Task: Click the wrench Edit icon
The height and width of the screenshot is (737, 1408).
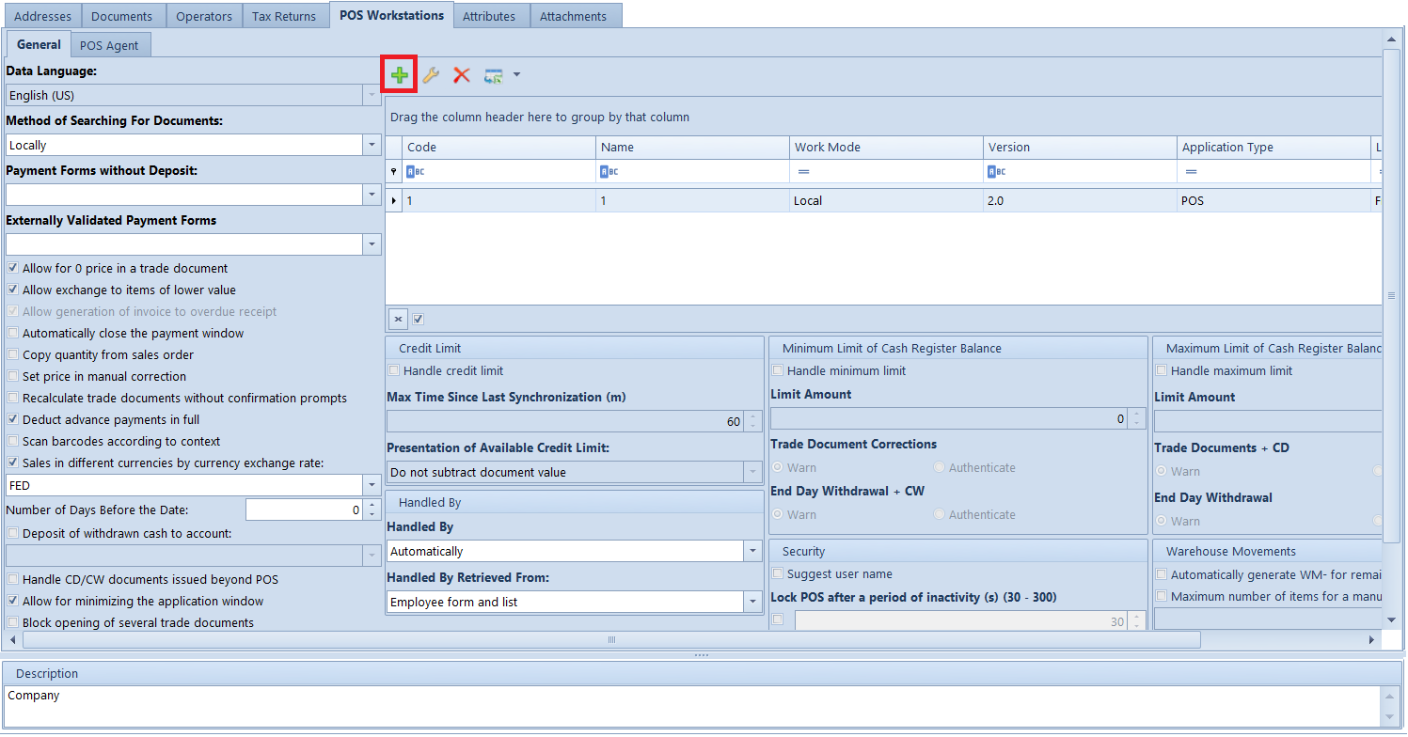Action: click(x=431, y=75)
